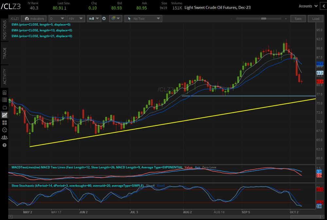Click the 9x19 Size value
The height and width of the screenshot is (220, 327).
pos(163,8)
